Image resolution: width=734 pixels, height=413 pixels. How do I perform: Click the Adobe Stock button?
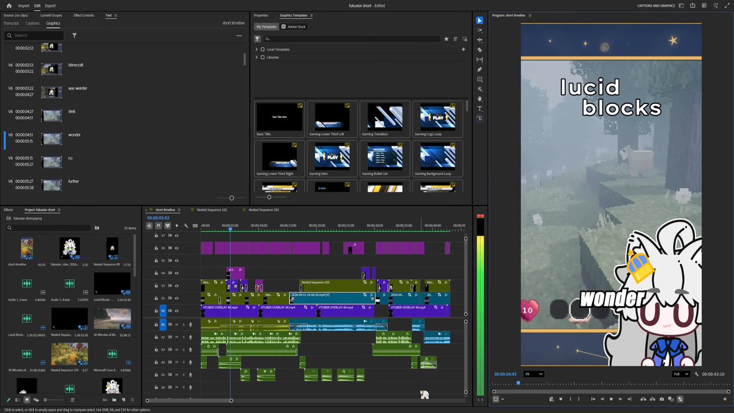pyautogui.click(x=294, y=27)
